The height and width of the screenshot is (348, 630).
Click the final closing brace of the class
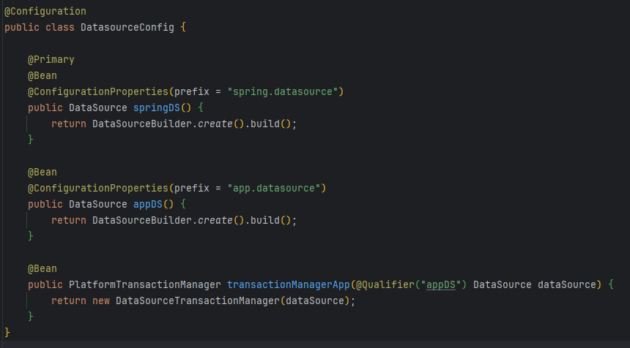7,333
